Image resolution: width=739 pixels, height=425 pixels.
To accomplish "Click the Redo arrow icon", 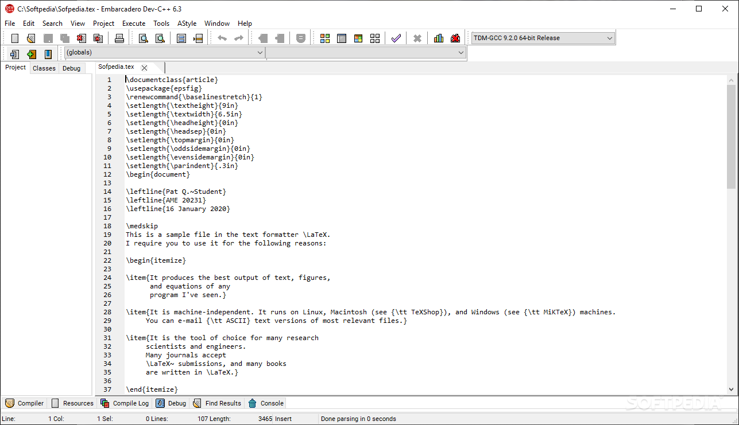I will (239, 38).
